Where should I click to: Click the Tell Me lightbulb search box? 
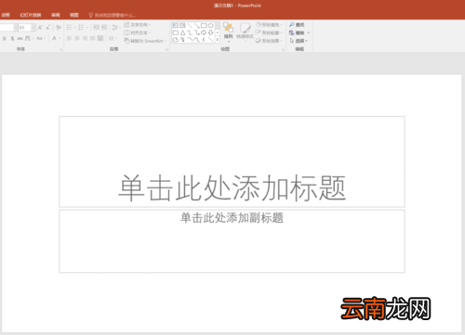coord(113,15)
